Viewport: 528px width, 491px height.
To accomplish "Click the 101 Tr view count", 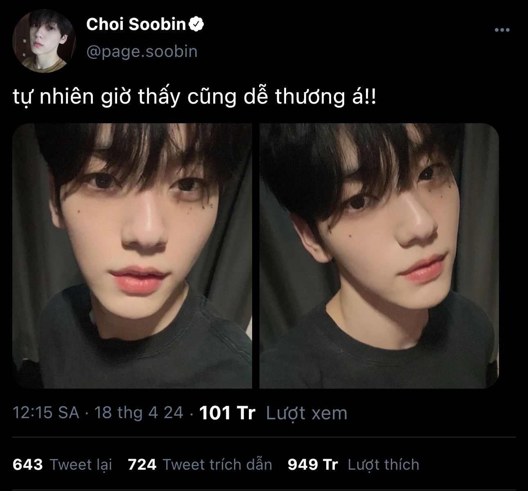I will (x=227, y=412).
